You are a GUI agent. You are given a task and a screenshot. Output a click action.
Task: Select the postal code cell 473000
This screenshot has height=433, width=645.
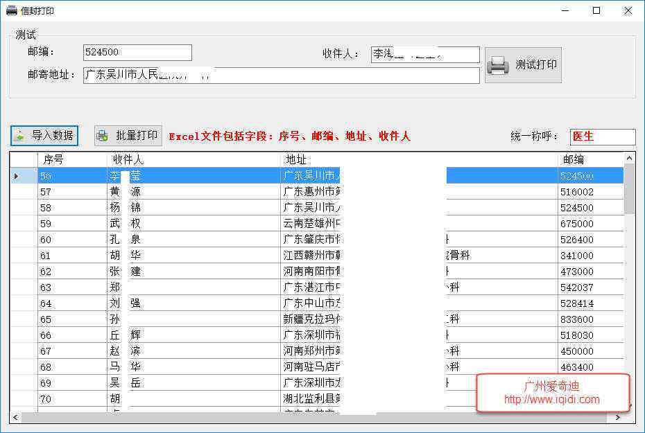coord(591,272)
